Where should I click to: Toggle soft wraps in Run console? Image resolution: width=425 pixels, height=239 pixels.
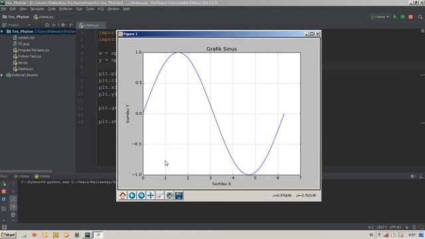pos(13,199)
